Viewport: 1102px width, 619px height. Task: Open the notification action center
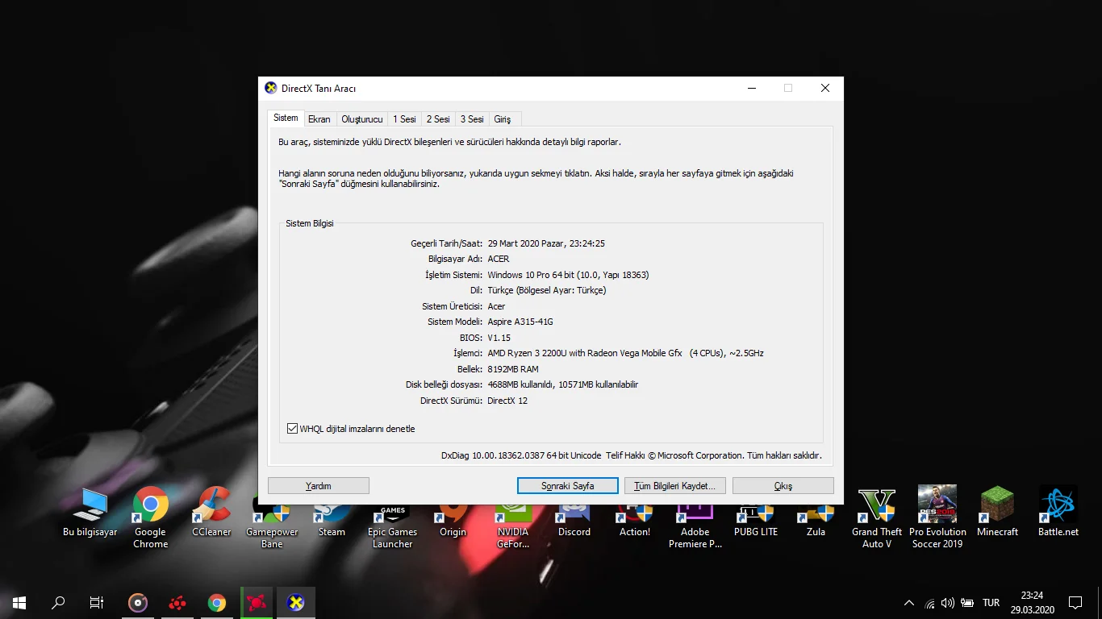[1075, 602]
